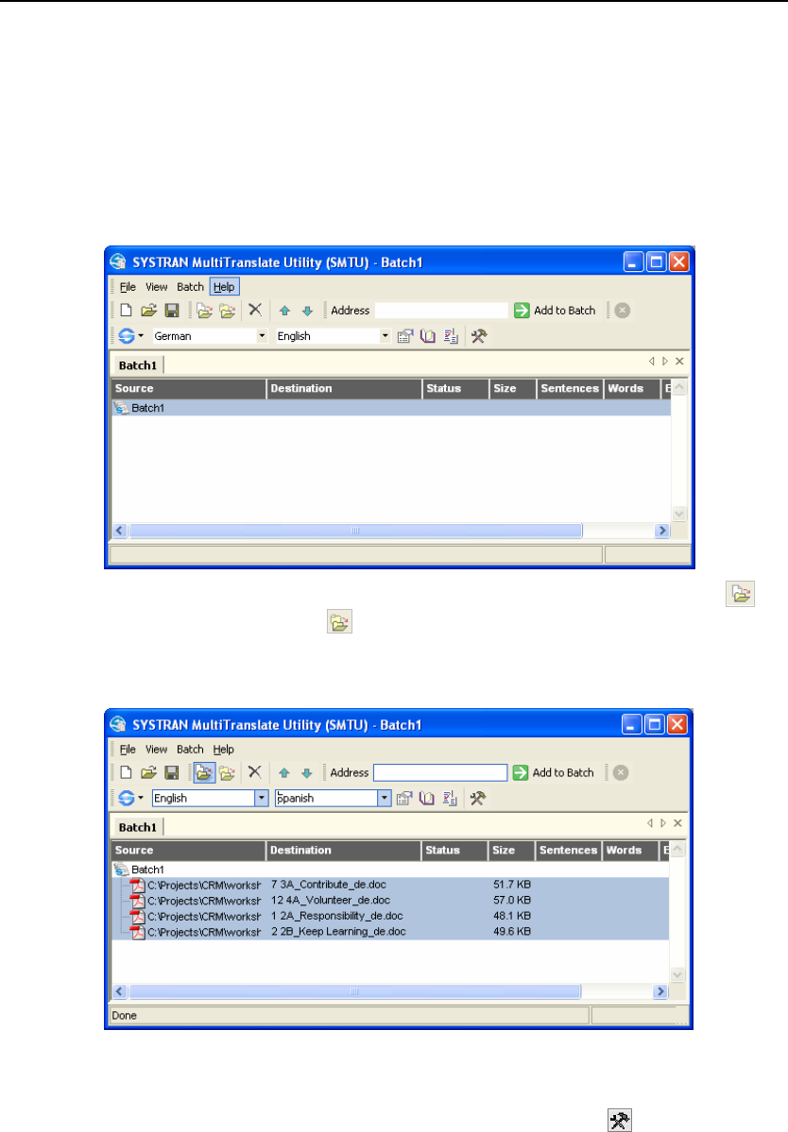Click Add to Batch in German/English window
The width and height of the screenshot is (788, 1132).
click(555, 311)
